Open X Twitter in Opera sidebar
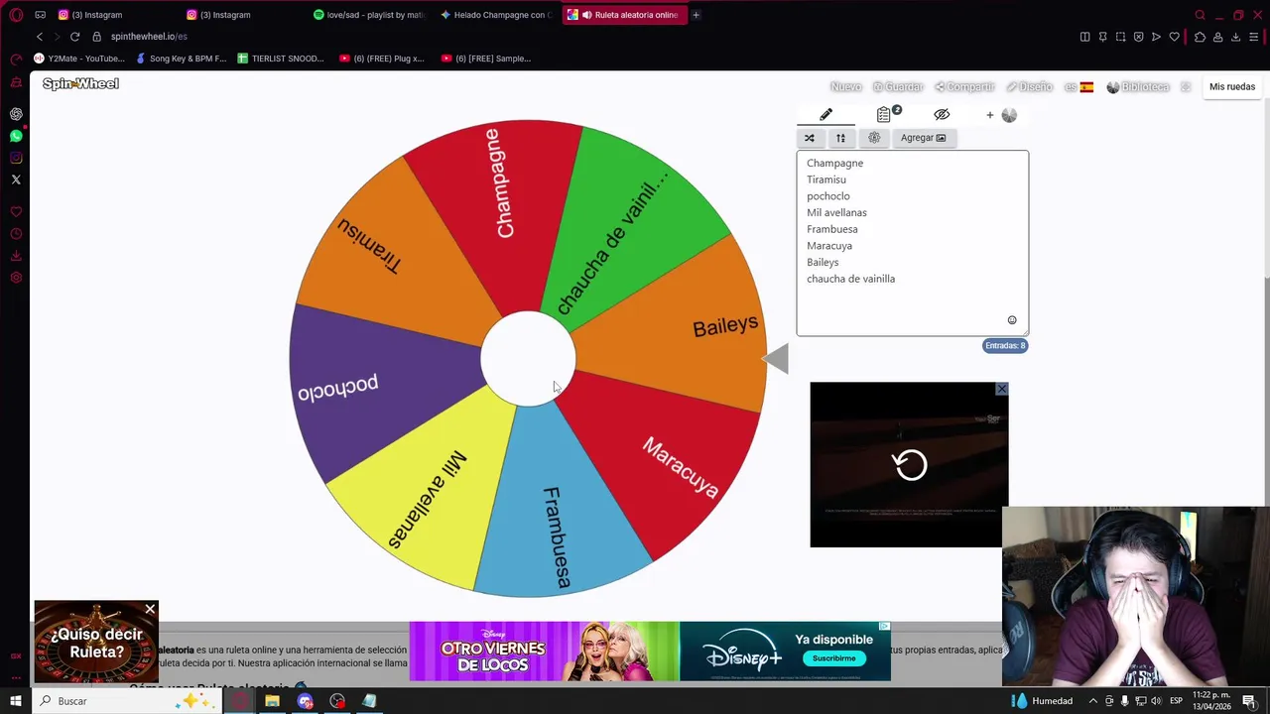 click(16, 179)
